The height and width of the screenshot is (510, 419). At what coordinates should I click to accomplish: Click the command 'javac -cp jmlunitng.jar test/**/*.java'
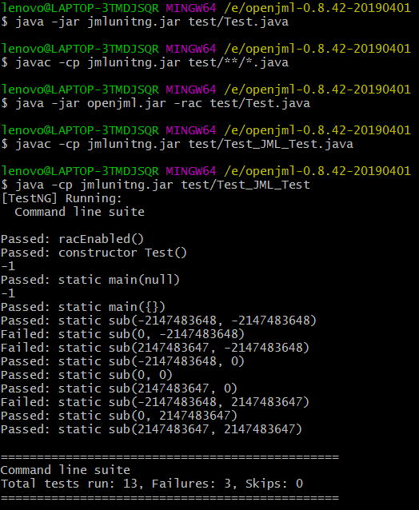pyautogui.click(x=152, y=63)
